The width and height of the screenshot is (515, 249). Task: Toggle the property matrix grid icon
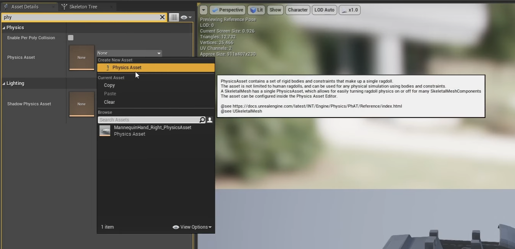point(174,17)
